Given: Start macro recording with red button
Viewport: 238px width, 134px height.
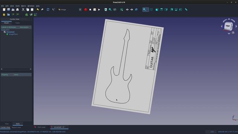Looking at the screenshot, I should (86, 10).
